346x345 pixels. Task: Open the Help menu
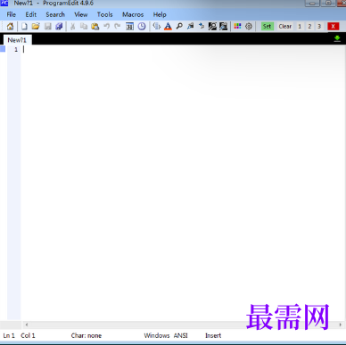[160, 14]
